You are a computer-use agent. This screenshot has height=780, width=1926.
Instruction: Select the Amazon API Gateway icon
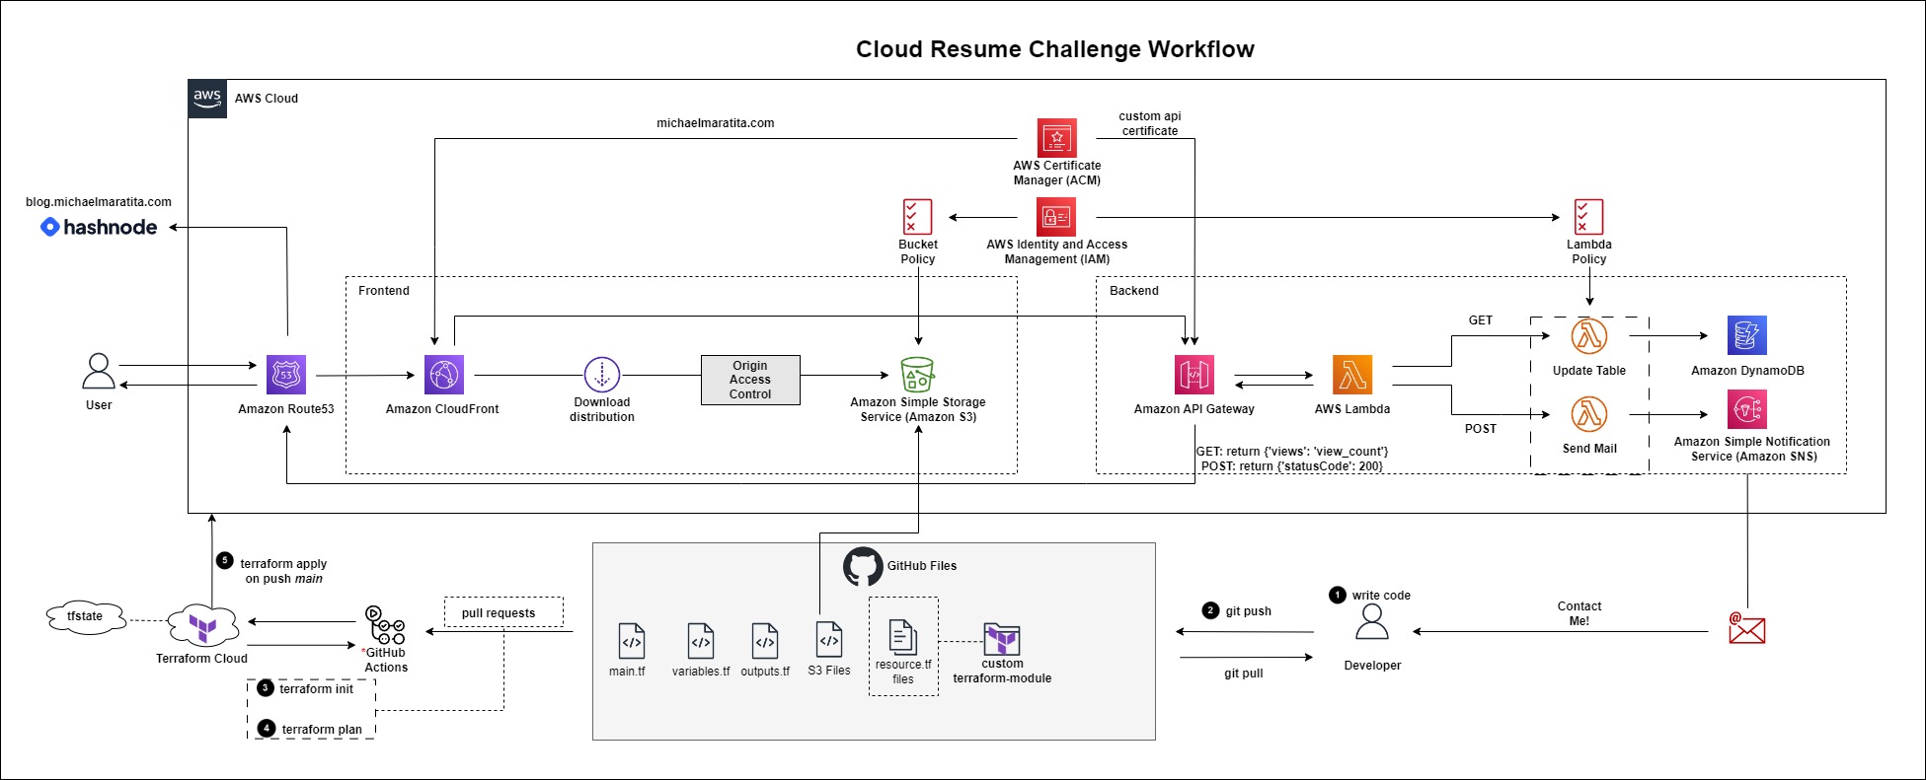pos(1194,375)
